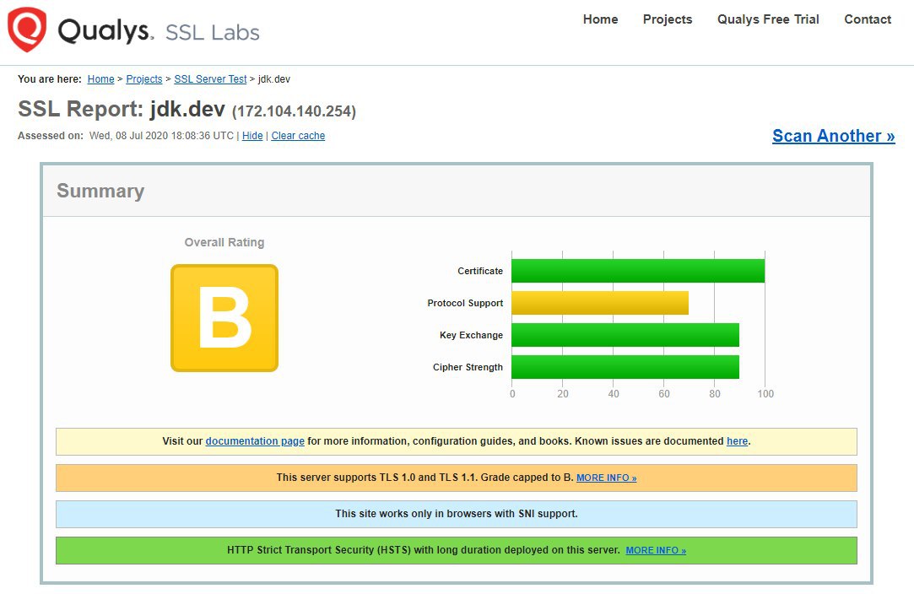This screenshot has width=914, height=594.
Task: Open MORE INFO link for HSTS notice
Action: pos(656,550)
